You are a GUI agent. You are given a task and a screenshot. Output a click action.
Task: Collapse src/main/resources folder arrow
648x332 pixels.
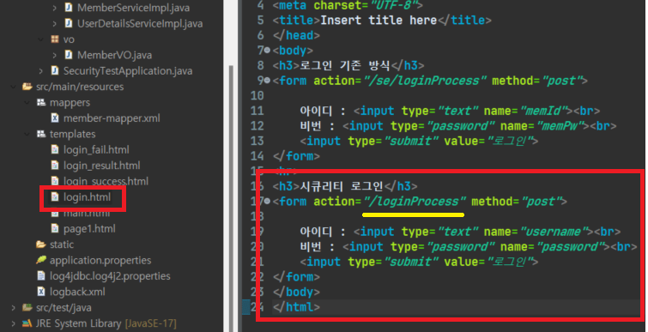pyautogui.click(x=13, y=87)
